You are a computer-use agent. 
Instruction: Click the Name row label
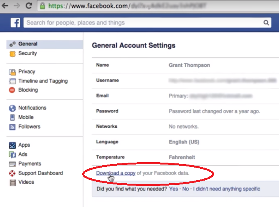coord(103,65)
